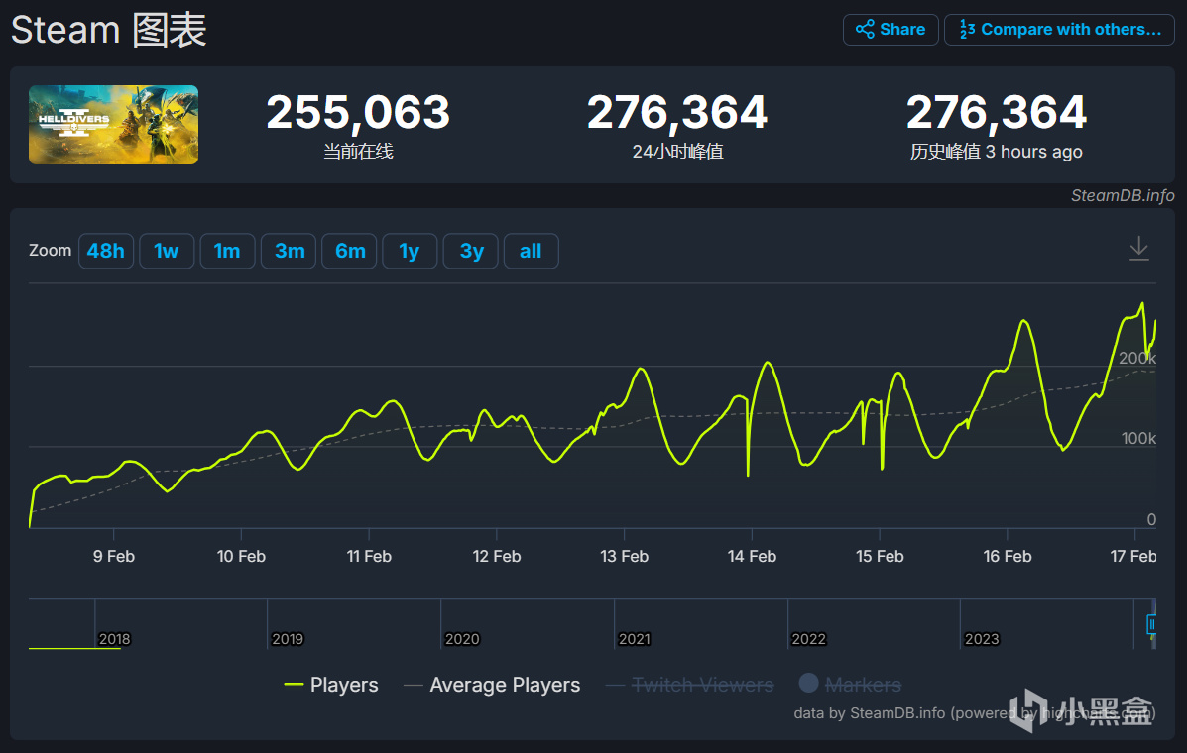Click the 200k y-axis label
Image resolution: width=1187 pixels, height=753 pixels.
click(1137, 358)
